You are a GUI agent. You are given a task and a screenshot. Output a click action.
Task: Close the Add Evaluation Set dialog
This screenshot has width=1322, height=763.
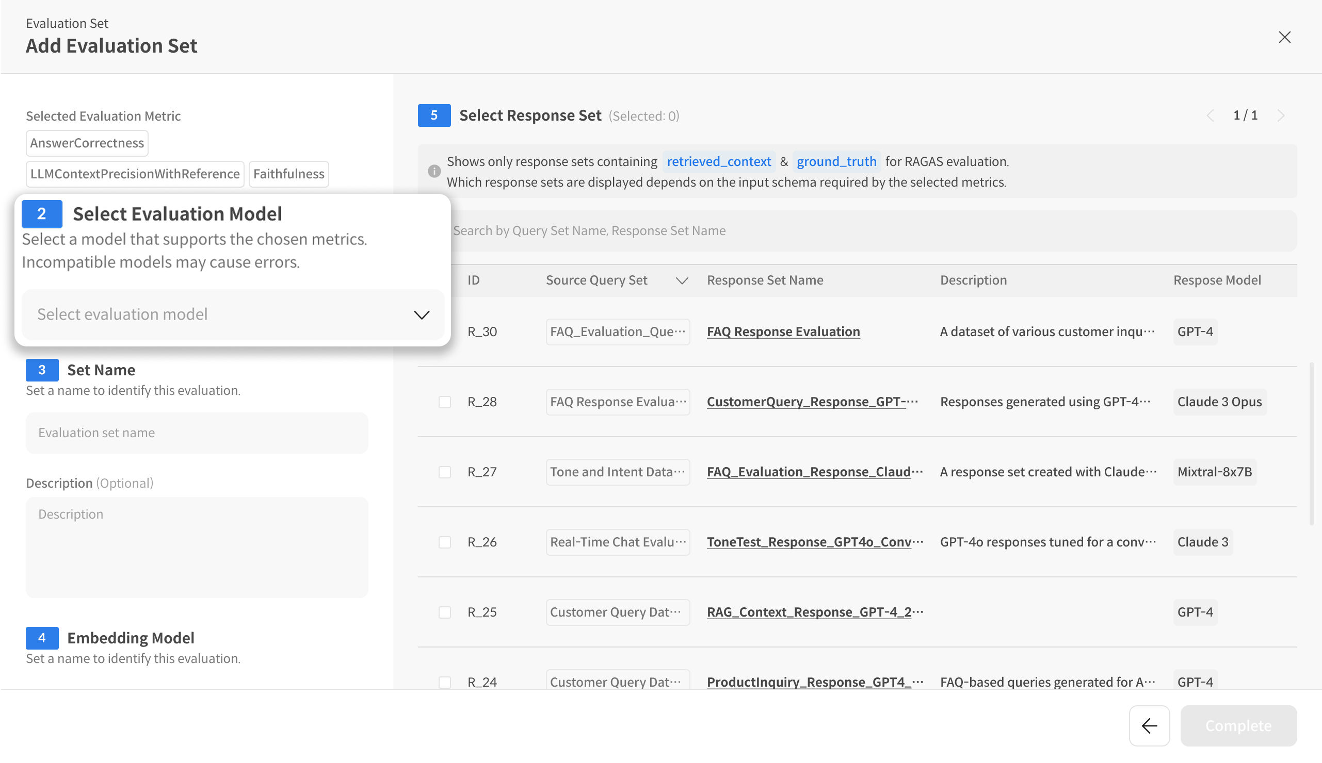(1284, 37)
